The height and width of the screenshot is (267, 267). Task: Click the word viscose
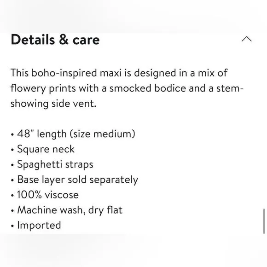pyautogui.click(x=62, y=195)
